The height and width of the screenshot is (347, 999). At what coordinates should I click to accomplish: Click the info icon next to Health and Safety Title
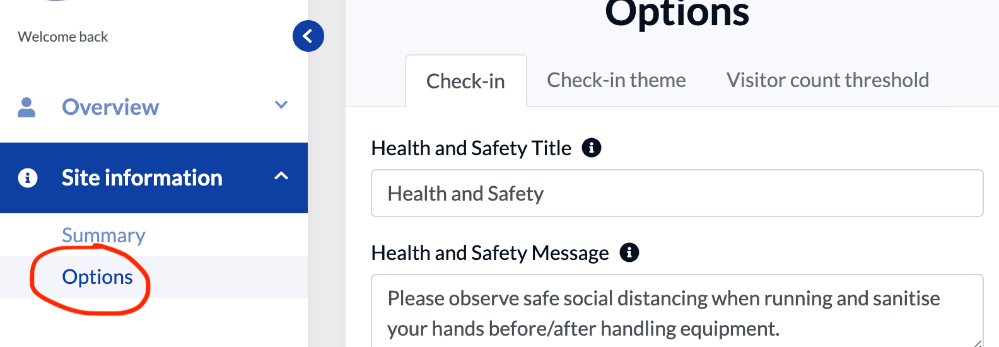pyautogui.click(x=591, y=148)
